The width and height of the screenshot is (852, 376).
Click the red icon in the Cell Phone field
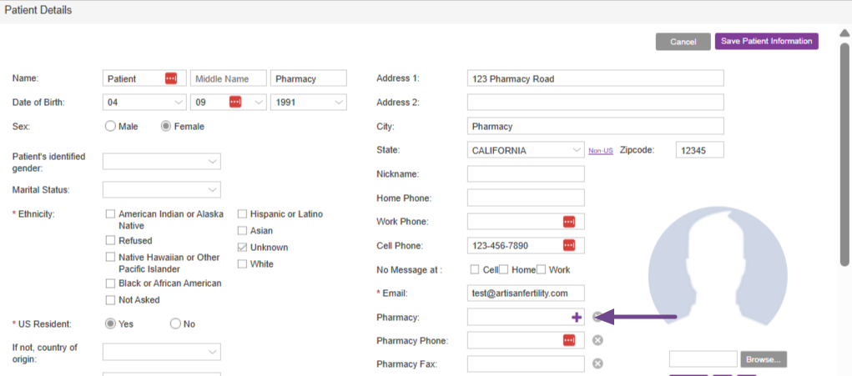pos(569,245)
